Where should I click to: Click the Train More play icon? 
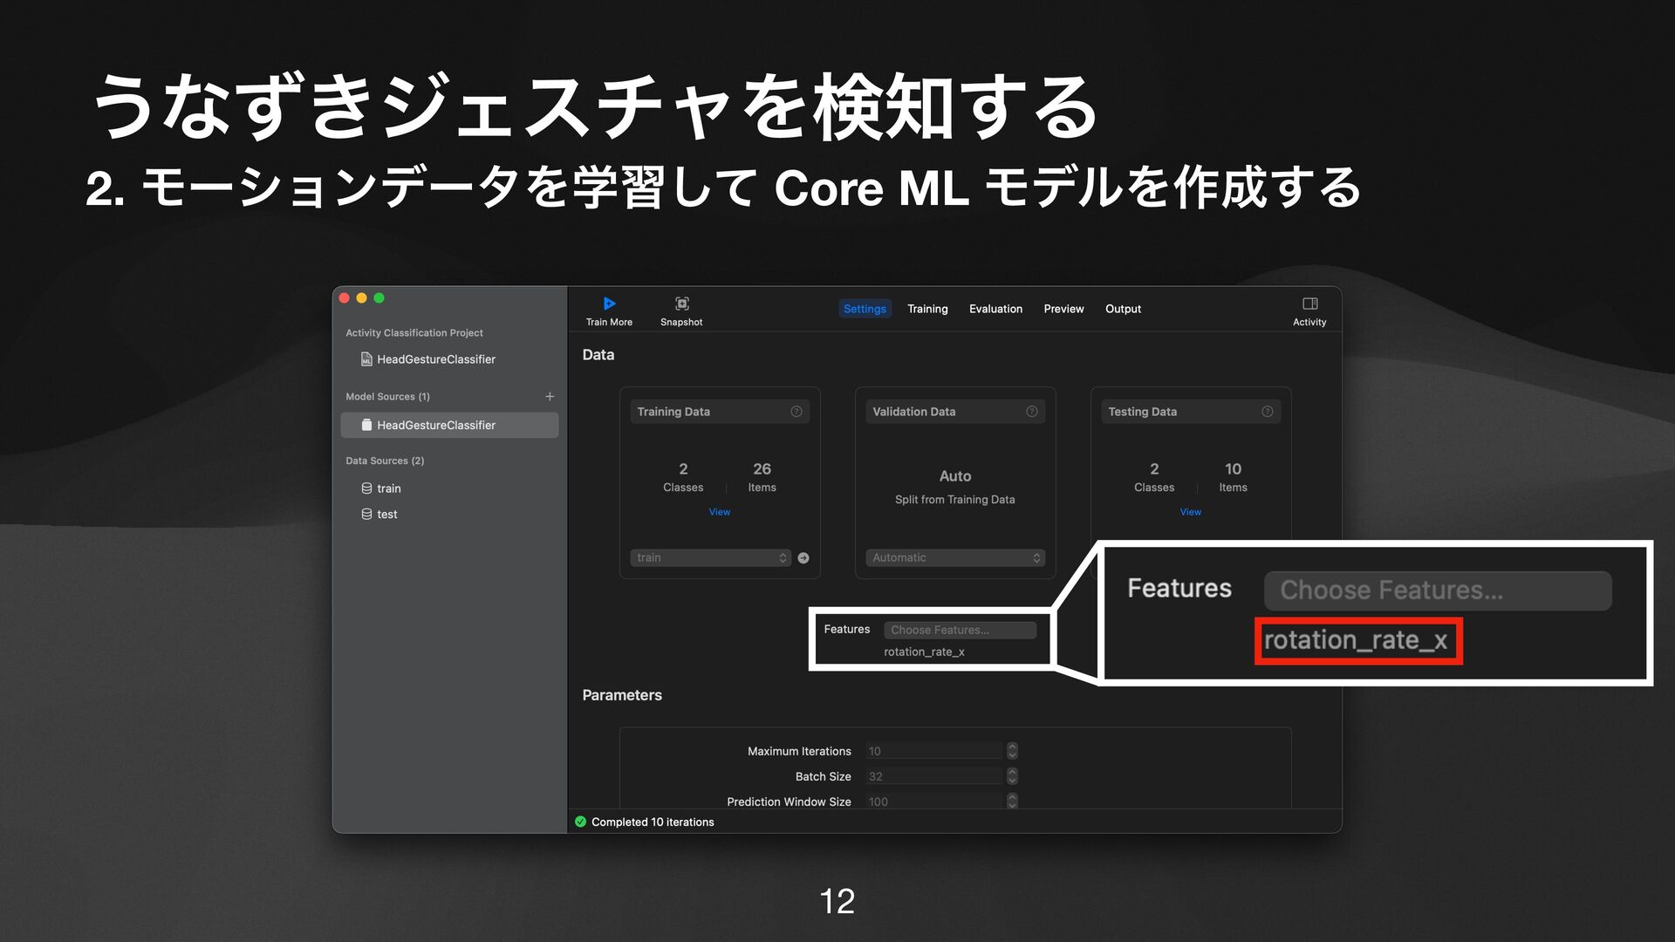[x=609, y=304]
